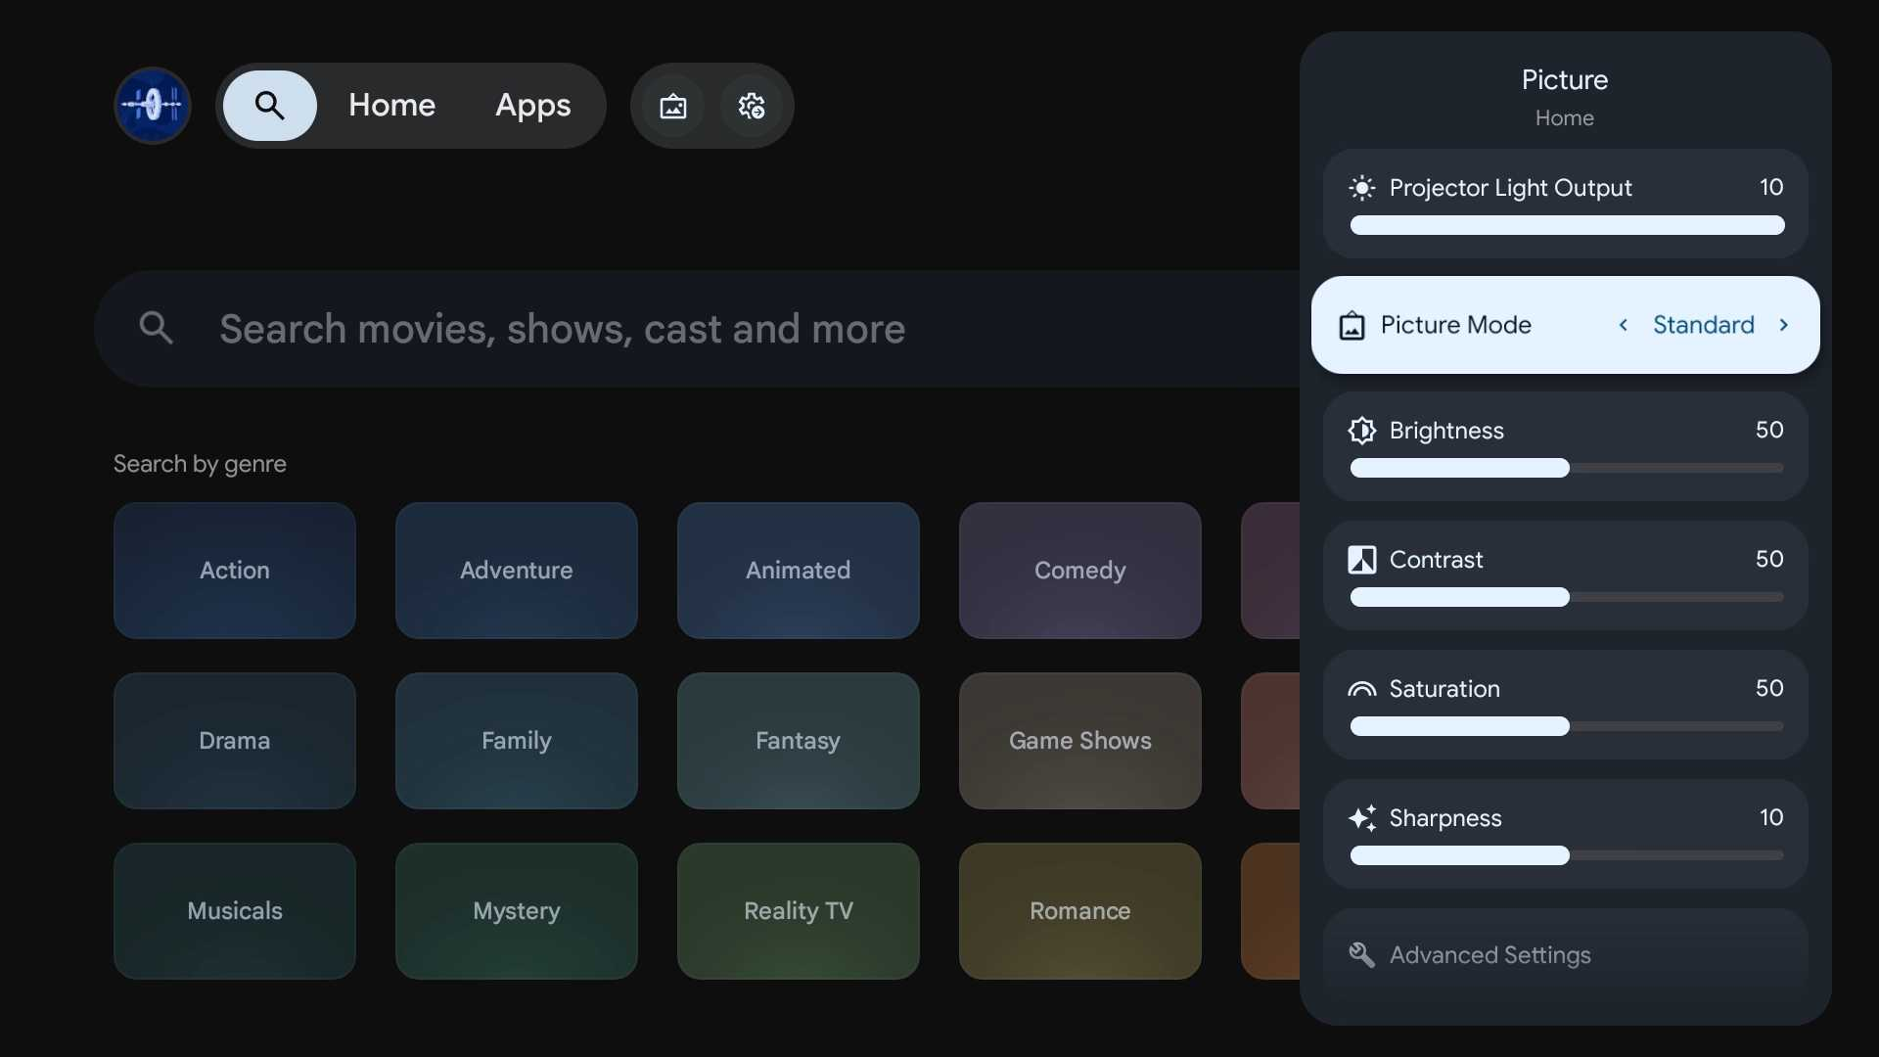Click the Sharpness sparkle icon
Screen dimensions: 1879x1057
[1362, 818]
